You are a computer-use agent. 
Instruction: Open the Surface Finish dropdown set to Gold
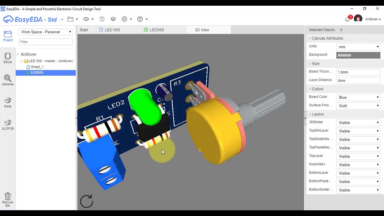358,106
